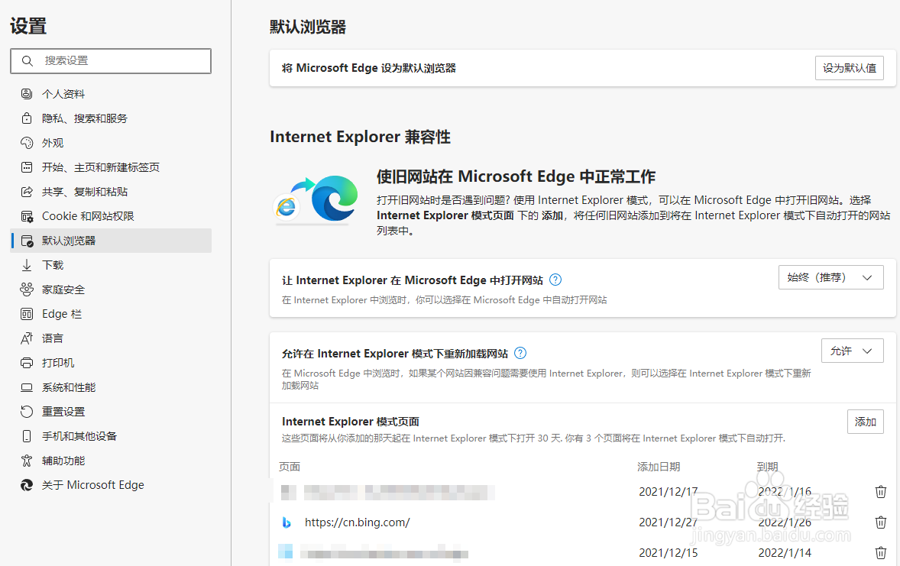
Task: Click the lock icon beside 隐私、搜索和服务
Action: pyautogui.click(x=27, y=118)
